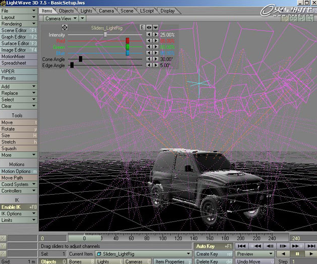Screen dimensions: 317x264
Task: Step forward one frame
Action: coord(283,246)
